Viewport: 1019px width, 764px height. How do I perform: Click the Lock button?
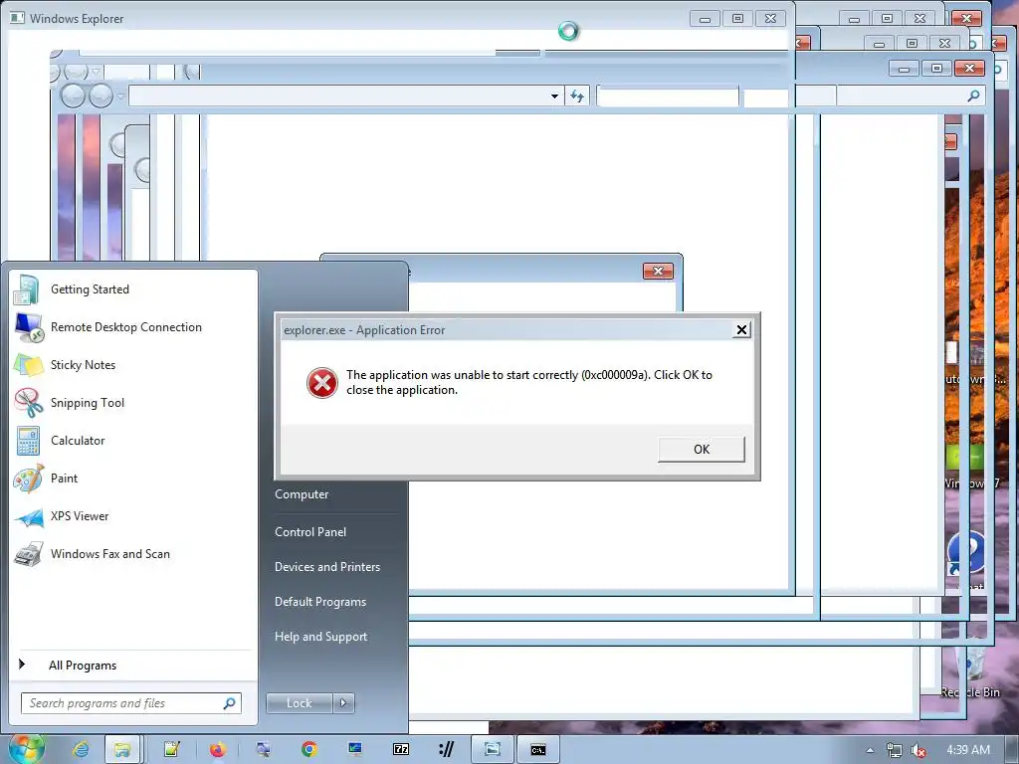pos(299,703)
